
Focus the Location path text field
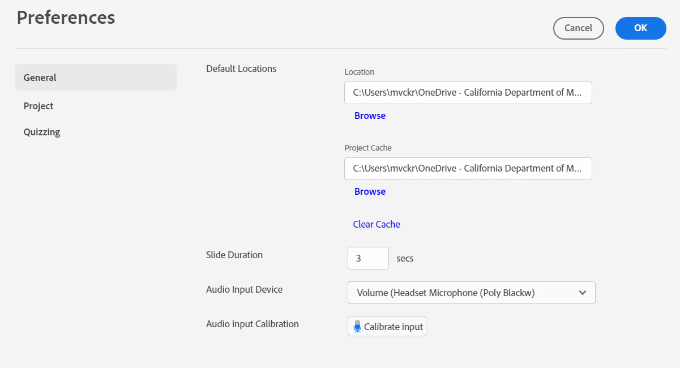(468, 93)
